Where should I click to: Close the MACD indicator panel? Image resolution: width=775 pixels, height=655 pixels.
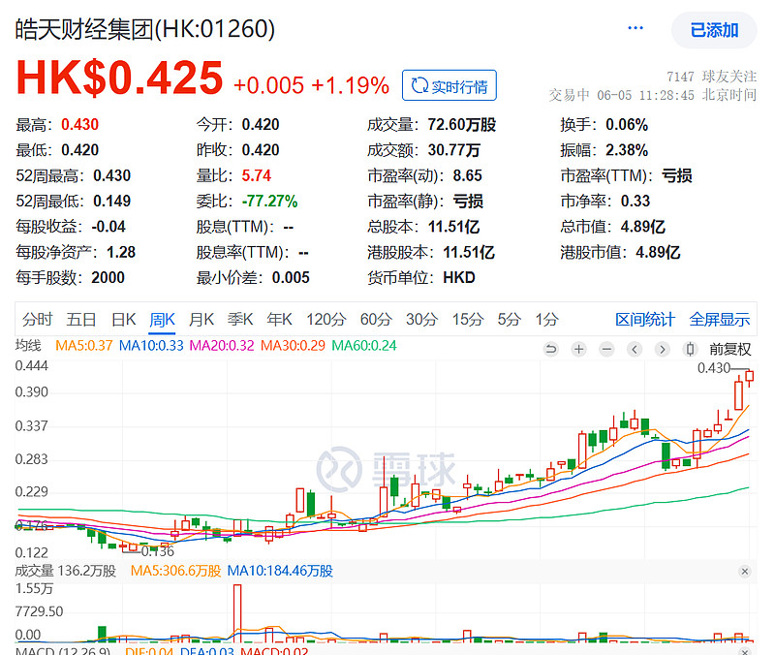coord(744,651)
